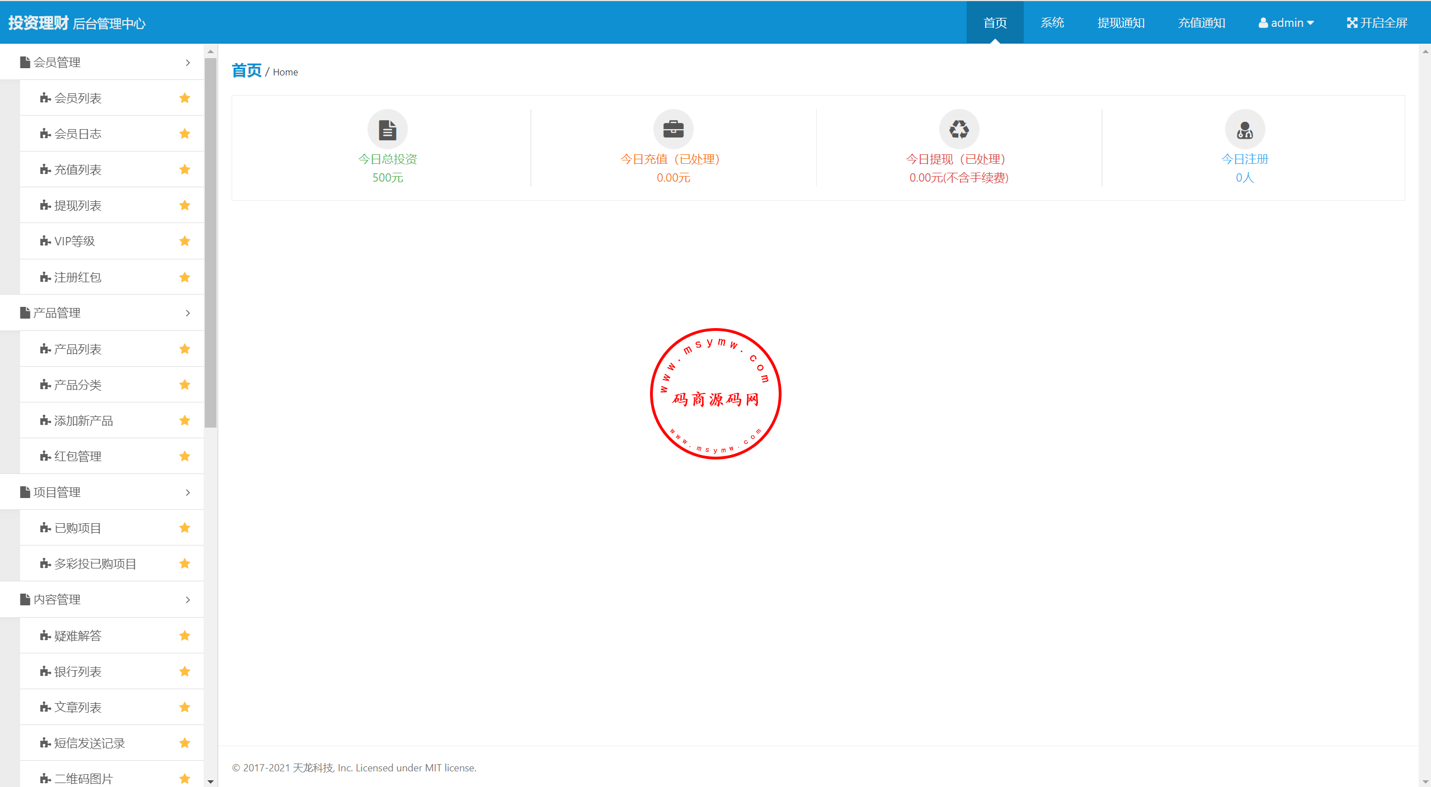The height and width of the screenshot is (787, 1431).
Task: Click the star icon next to 二维码图片
Action: click(185, 779)
